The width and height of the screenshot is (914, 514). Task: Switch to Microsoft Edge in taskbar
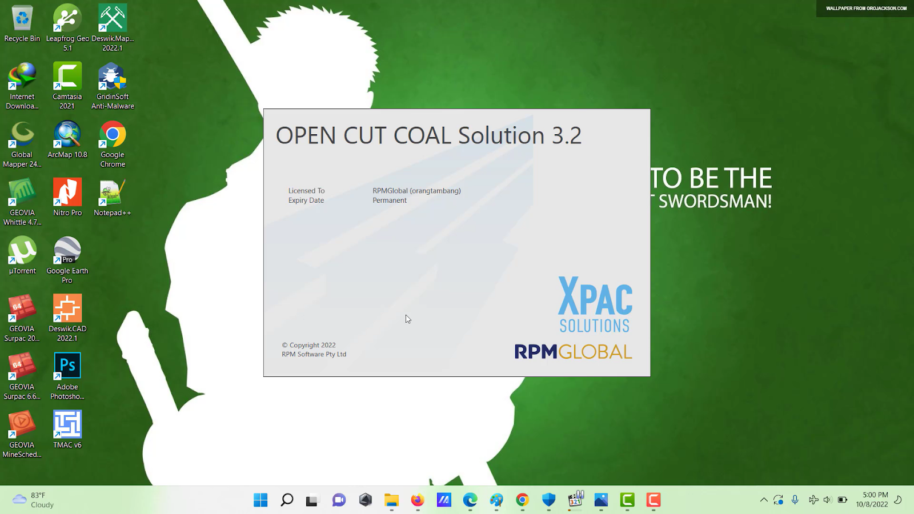(x=470, y=500)
